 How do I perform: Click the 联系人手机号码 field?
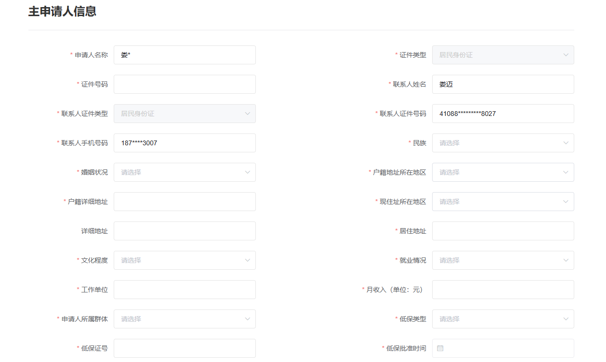pyautogui.click(x=185, y=143)
